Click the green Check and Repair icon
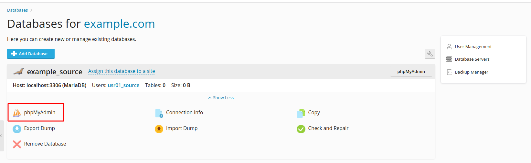Image resolution: width=531 pixels, height=163 pixels. tap(301, 129)
